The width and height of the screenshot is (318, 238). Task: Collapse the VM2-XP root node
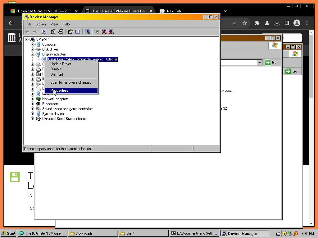(x=27, y=39)
